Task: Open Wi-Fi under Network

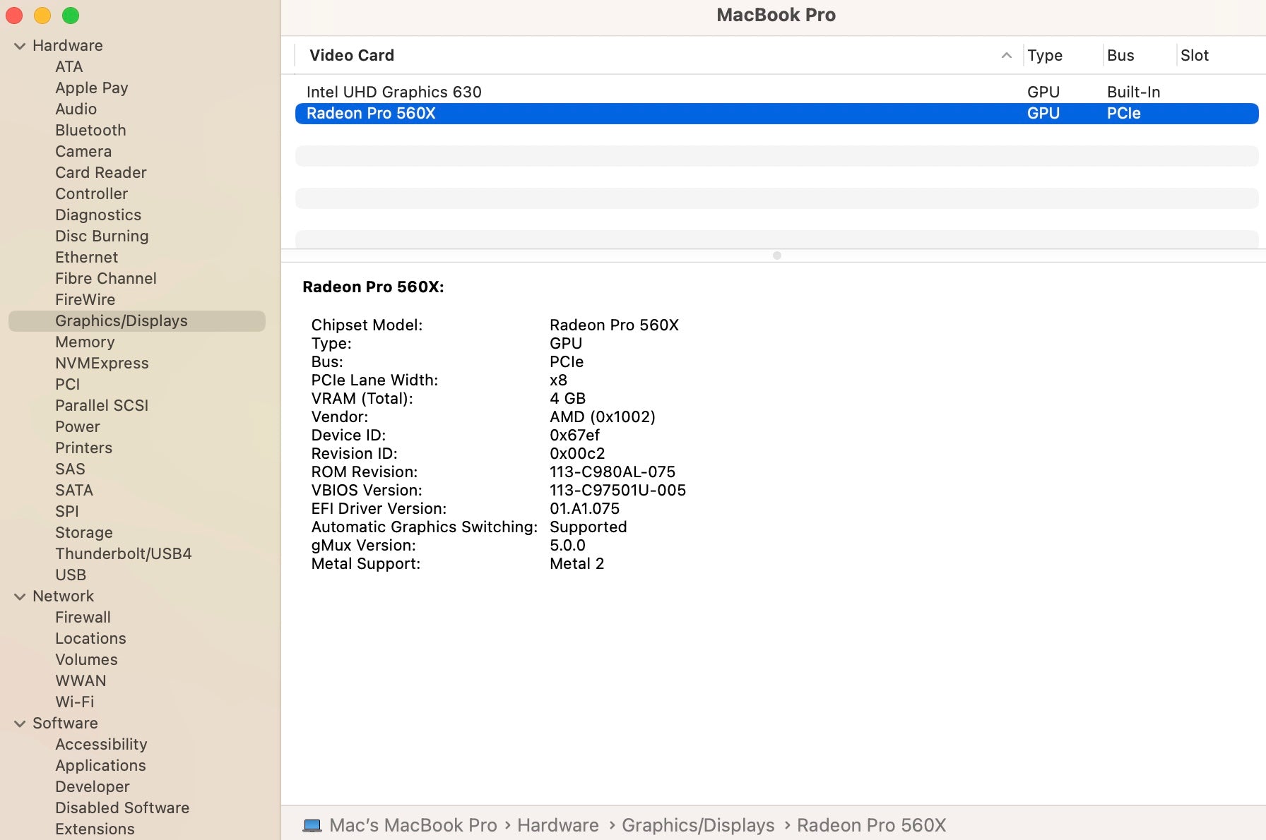Action: 74,702
